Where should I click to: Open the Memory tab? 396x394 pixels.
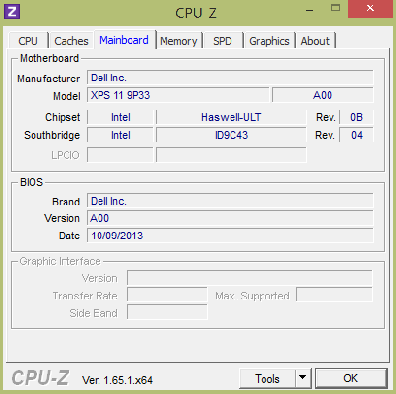(179, 40)
